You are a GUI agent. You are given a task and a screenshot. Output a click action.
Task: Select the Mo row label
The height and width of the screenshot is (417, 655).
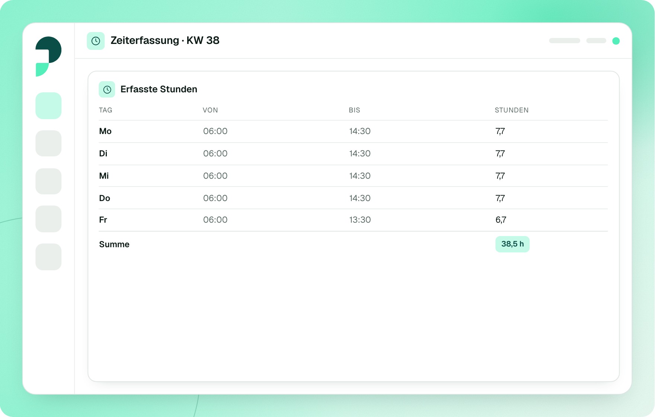coord(105,131)
